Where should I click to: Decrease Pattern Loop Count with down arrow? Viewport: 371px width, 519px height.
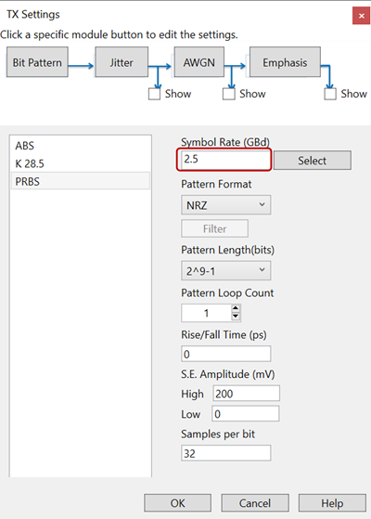(236, 317)
